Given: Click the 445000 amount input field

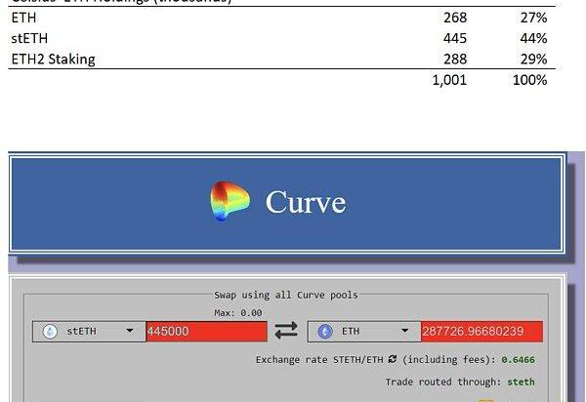Looking at the screenshot, I should [206, 332].
